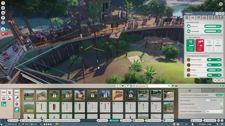Open the Объекты build tab
The height and width of the screenshot is (126, 225).
tap(138, 120)
